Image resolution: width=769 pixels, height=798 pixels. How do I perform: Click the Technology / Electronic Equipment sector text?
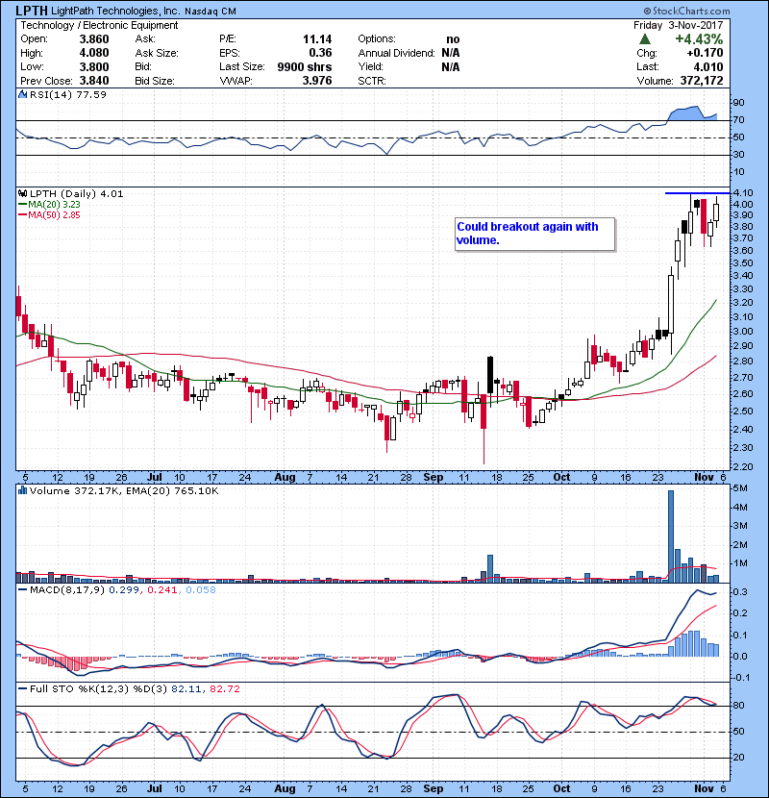[99, 25]
